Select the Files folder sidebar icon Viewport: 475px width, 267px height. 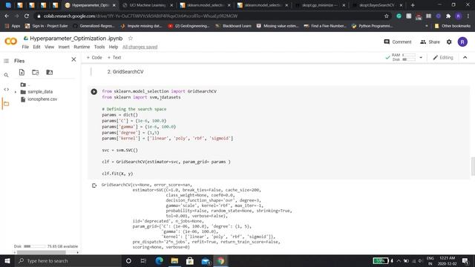click(x=6, y=104)
